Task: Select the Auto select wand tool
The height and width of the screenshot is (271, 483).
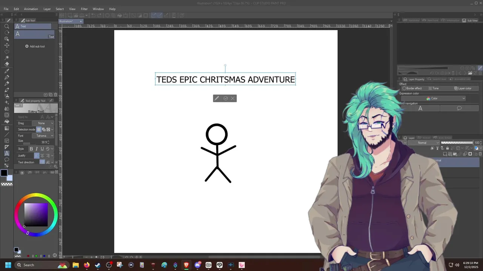Action: click(7, 58)
